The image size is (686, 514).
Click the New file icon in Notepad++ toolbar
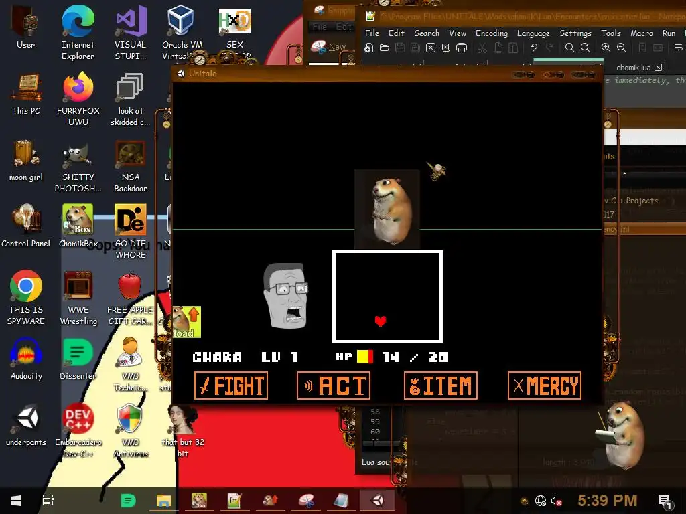coord(369,48)
